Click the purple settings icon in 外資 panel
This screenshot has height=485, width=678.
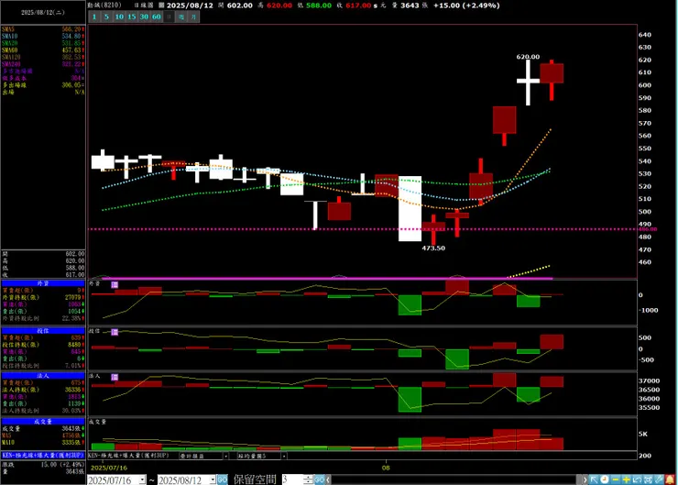click(x=115, y=285)
